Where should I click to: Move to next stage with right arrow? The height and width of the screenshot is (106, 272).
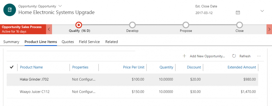pos(269,29)
